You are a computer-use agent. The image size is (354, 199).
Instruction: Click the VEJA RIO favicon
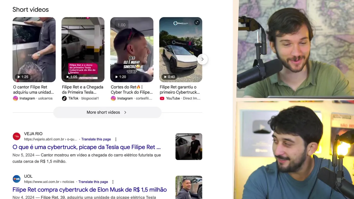(17, 137)
